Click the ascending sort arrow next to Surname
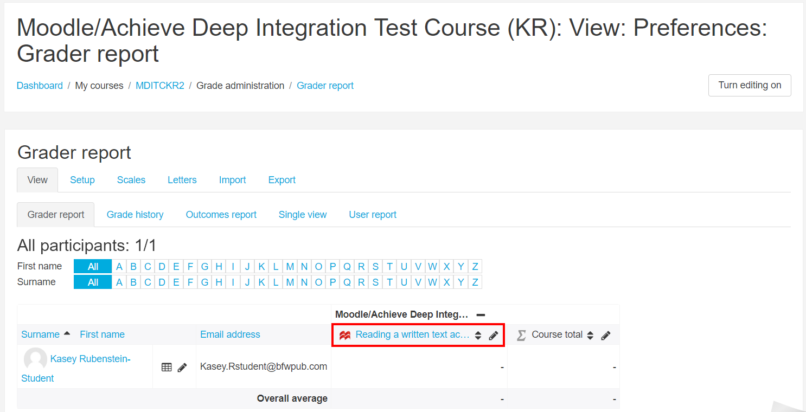 pyautogui.click(x=67, y=333)
